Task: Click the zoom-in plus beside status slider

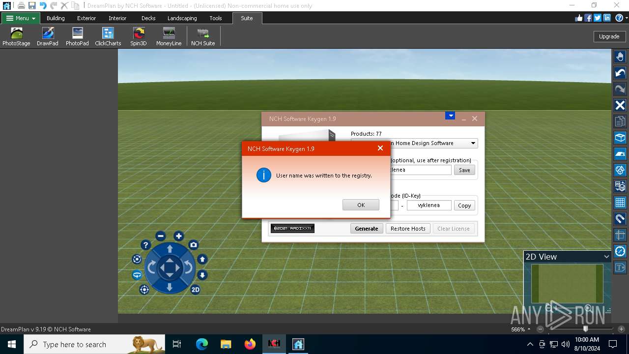Action: (621, 329)
